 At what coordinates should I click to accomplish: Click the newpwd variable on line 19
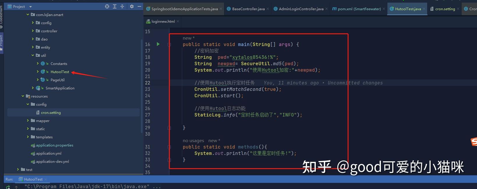click(x=226, y=64)
